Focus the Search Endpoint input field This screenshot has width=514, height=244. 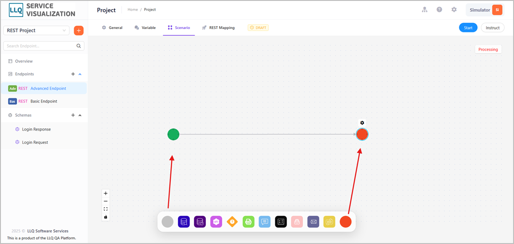pyautogui.click(x=40, y=46)
